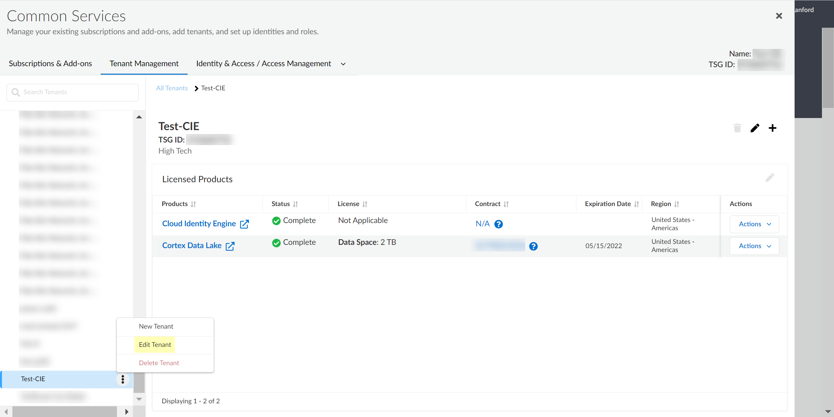The height and width of the screenshot is (417, 834).
Task: Choose Delete Tenant in context menu
Action: coord(159,363)
